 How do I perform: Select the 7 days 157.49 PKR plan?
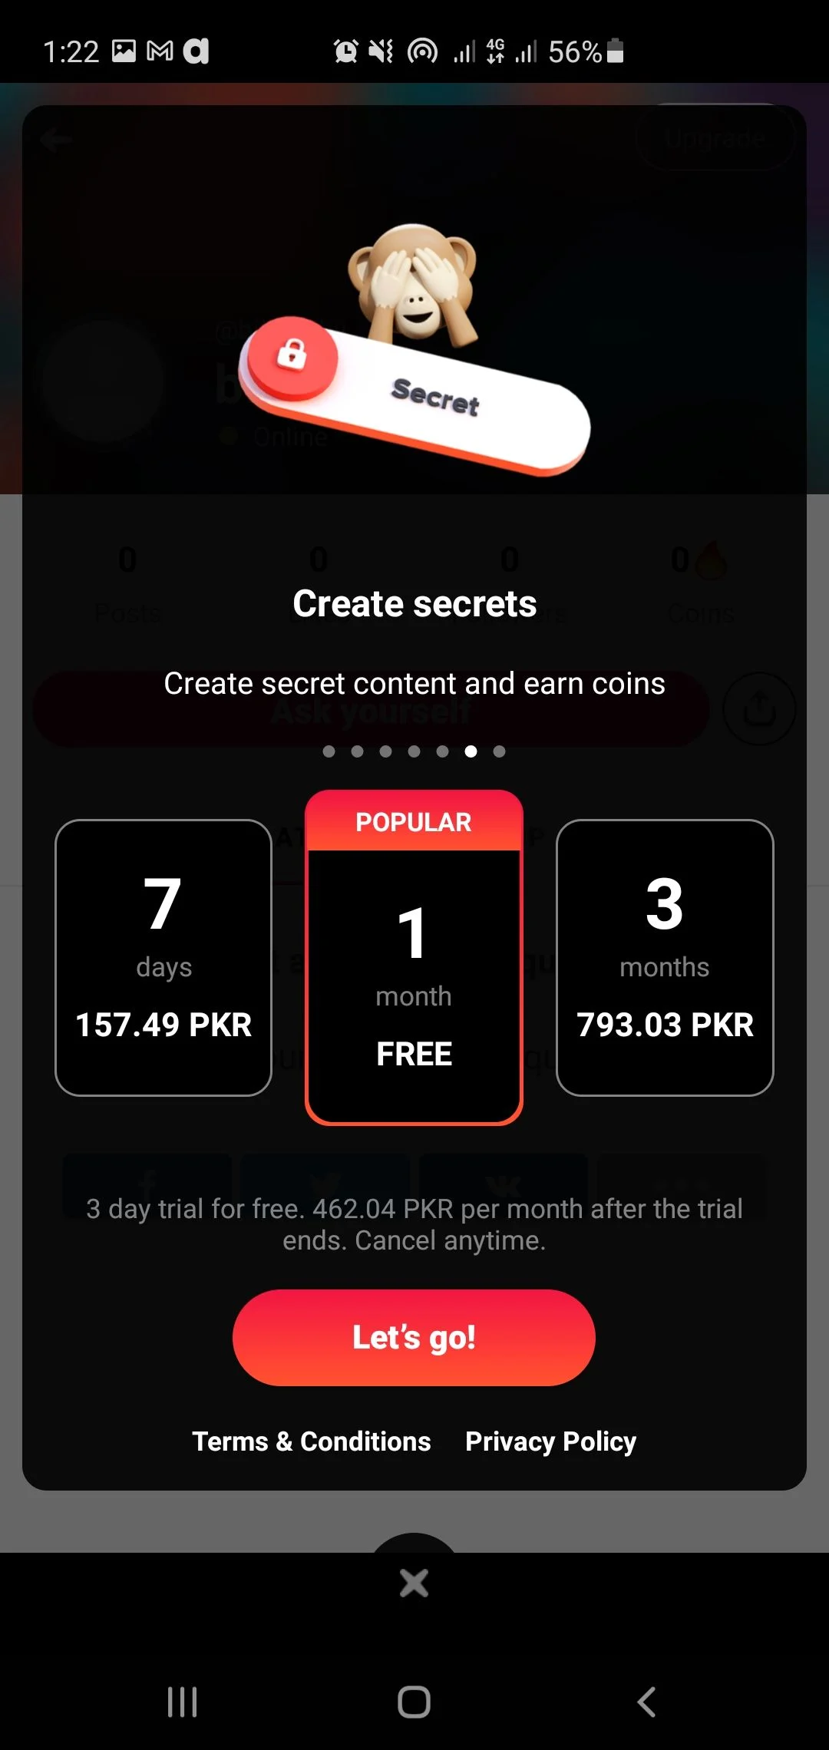(x=163, y=957)
